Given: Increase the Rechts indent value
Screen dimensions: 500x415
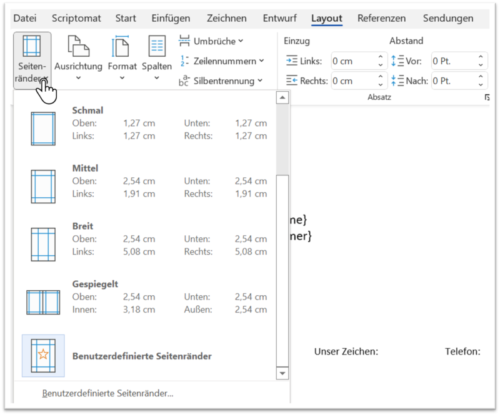Looking at the screenshot, I should pyautogui.click(x=381, y=77).
